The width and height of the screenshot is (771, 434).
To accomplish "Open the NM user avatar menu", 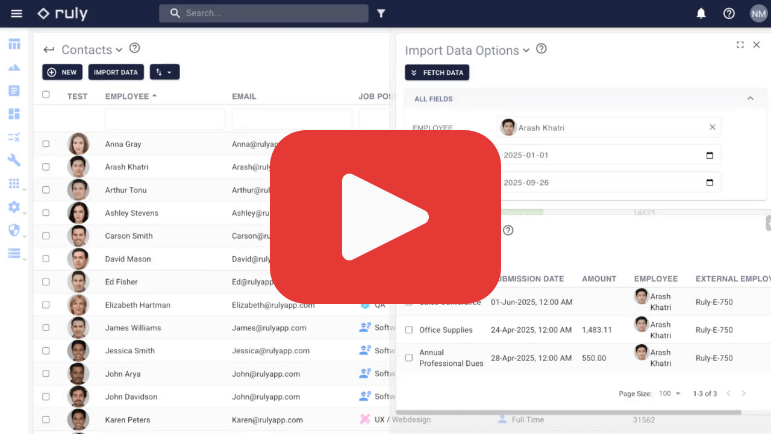I will (758, 13).
